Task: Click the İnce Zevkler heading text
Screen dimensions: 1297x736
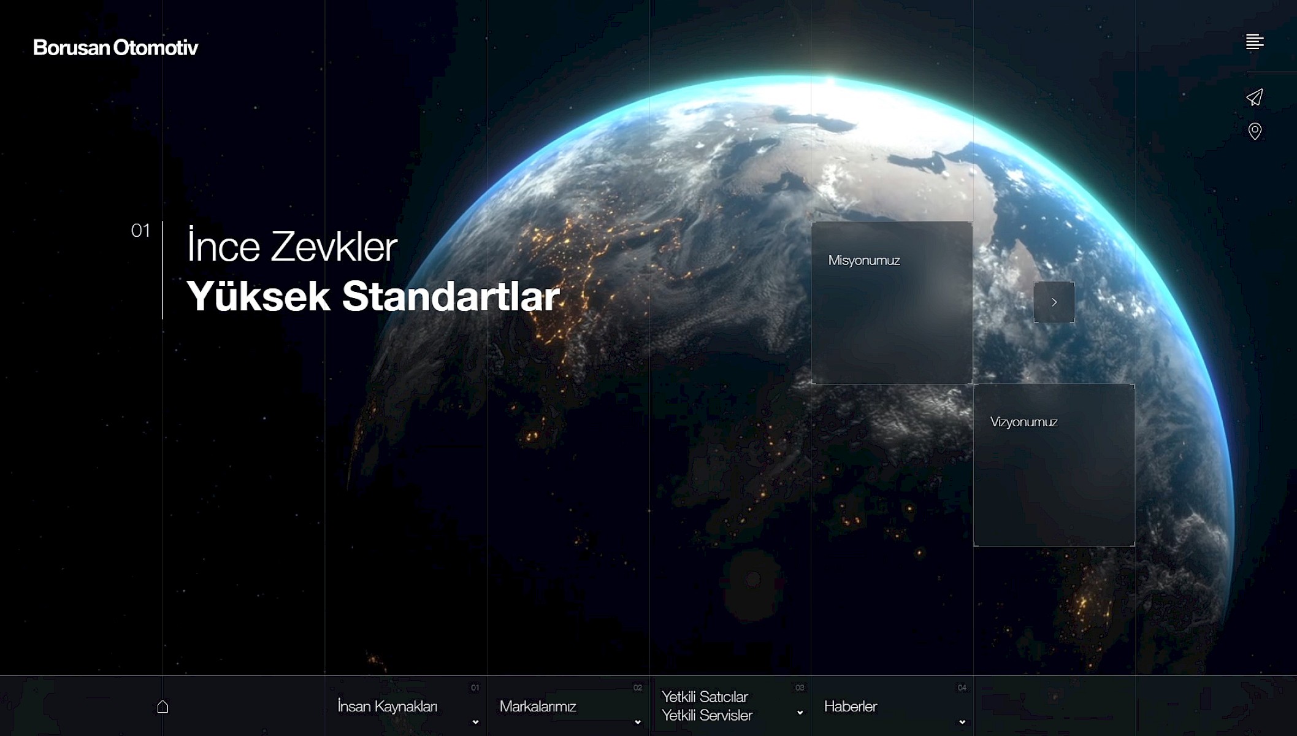Action: (x=292, y=247)
